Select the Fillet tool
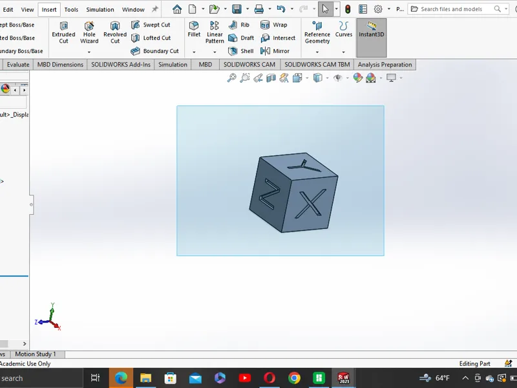The width and height of the screenshot is (517, 388). pyautogui.click(x=194, y=29)
